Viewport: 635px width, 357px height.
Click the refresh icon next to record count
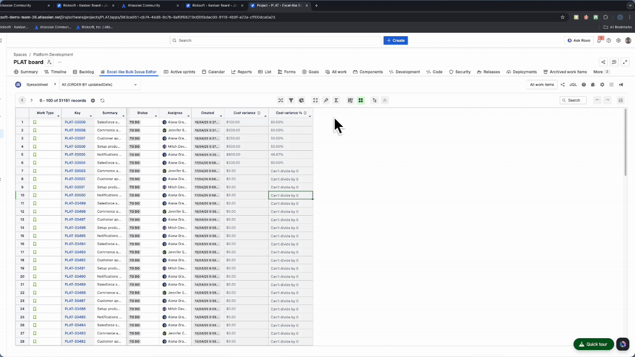pos(102,100)
